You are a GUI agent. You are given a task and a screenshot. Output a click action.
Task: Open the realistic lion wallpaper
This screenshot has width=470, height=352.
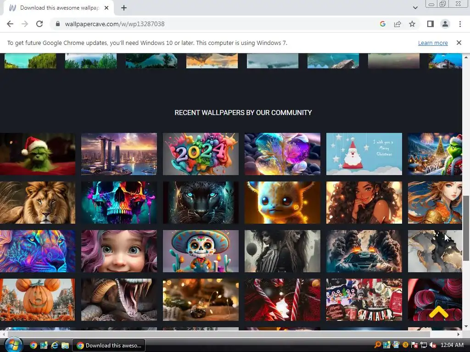38,202
